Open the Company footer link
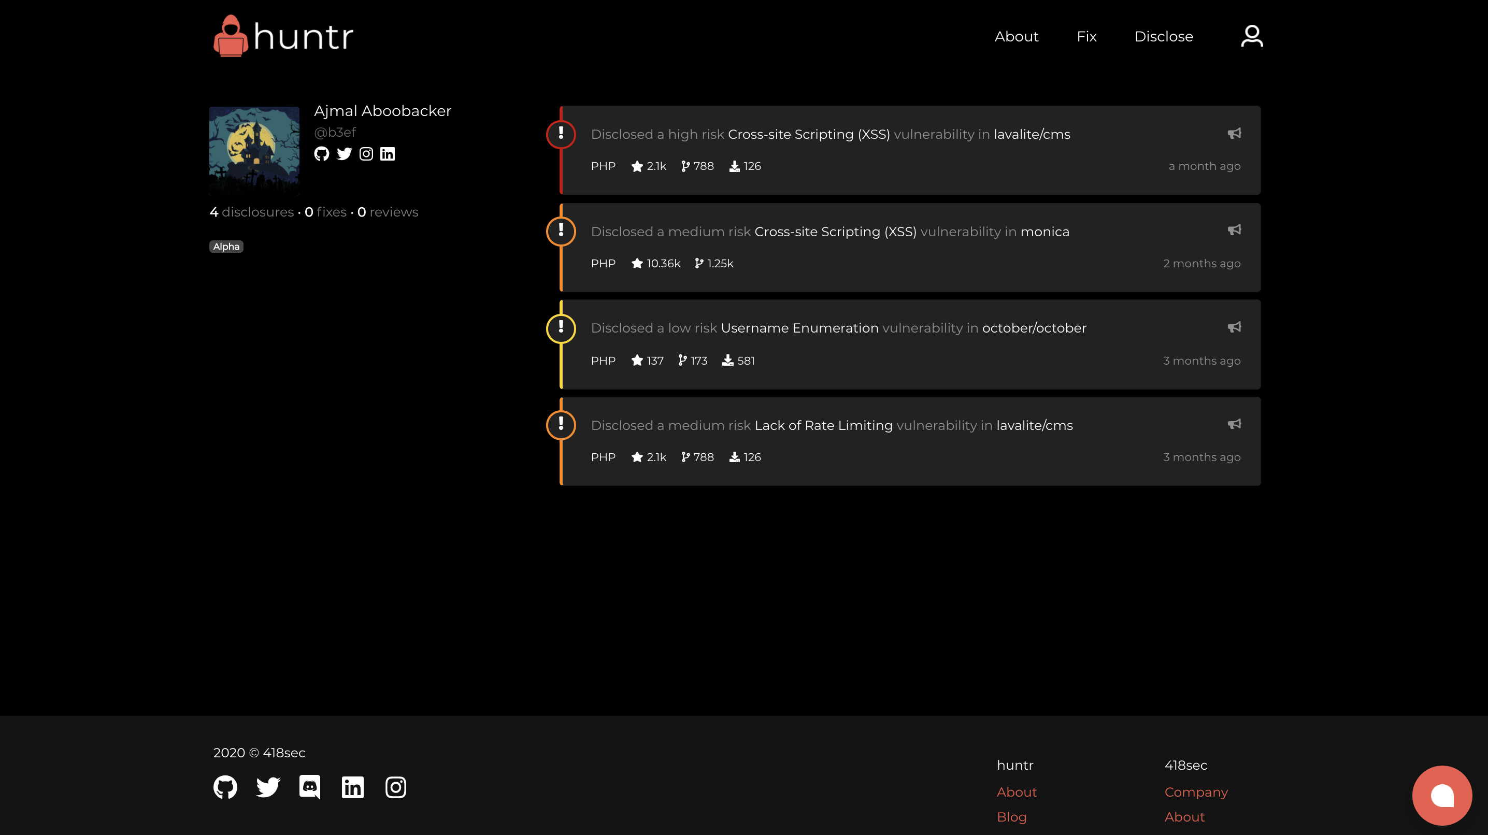Viewport: 1488px width, 835px height. point(1196,791)
